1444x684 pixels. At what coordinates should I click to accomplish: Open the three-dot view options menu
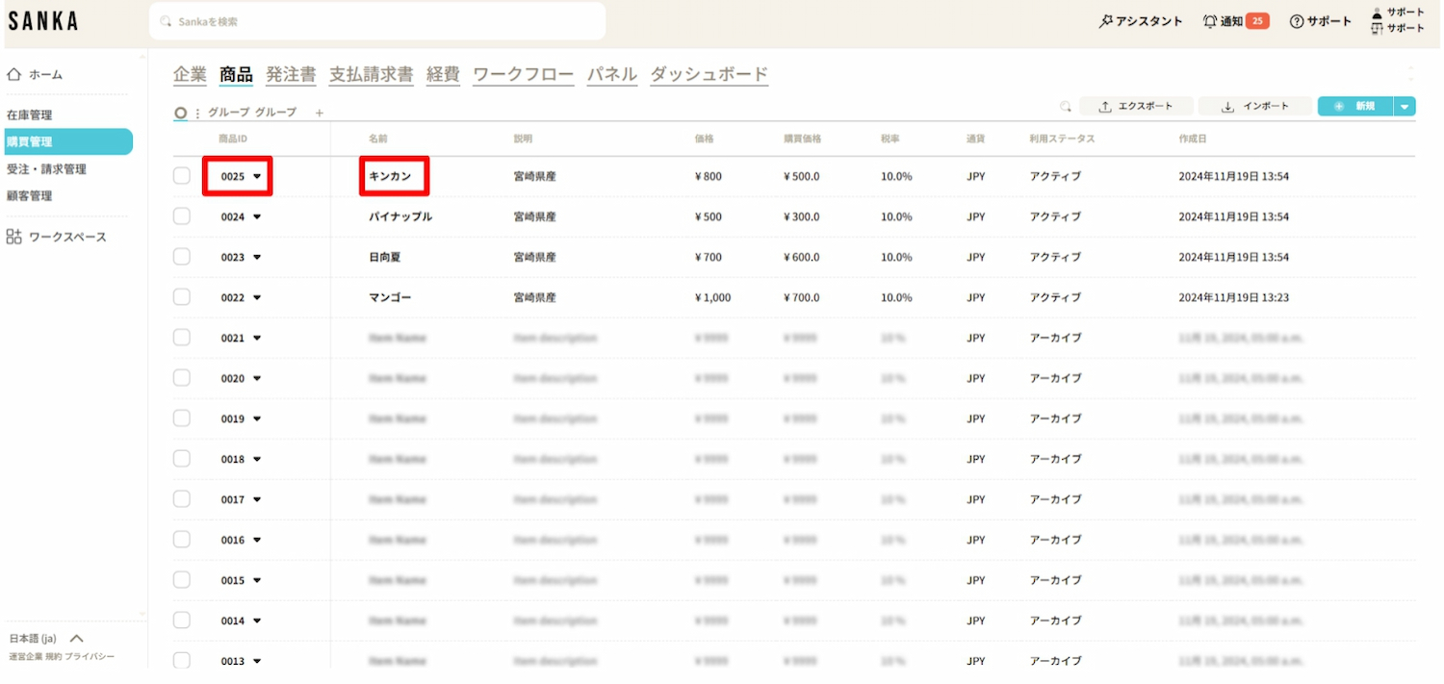click(x=197, y=113)
